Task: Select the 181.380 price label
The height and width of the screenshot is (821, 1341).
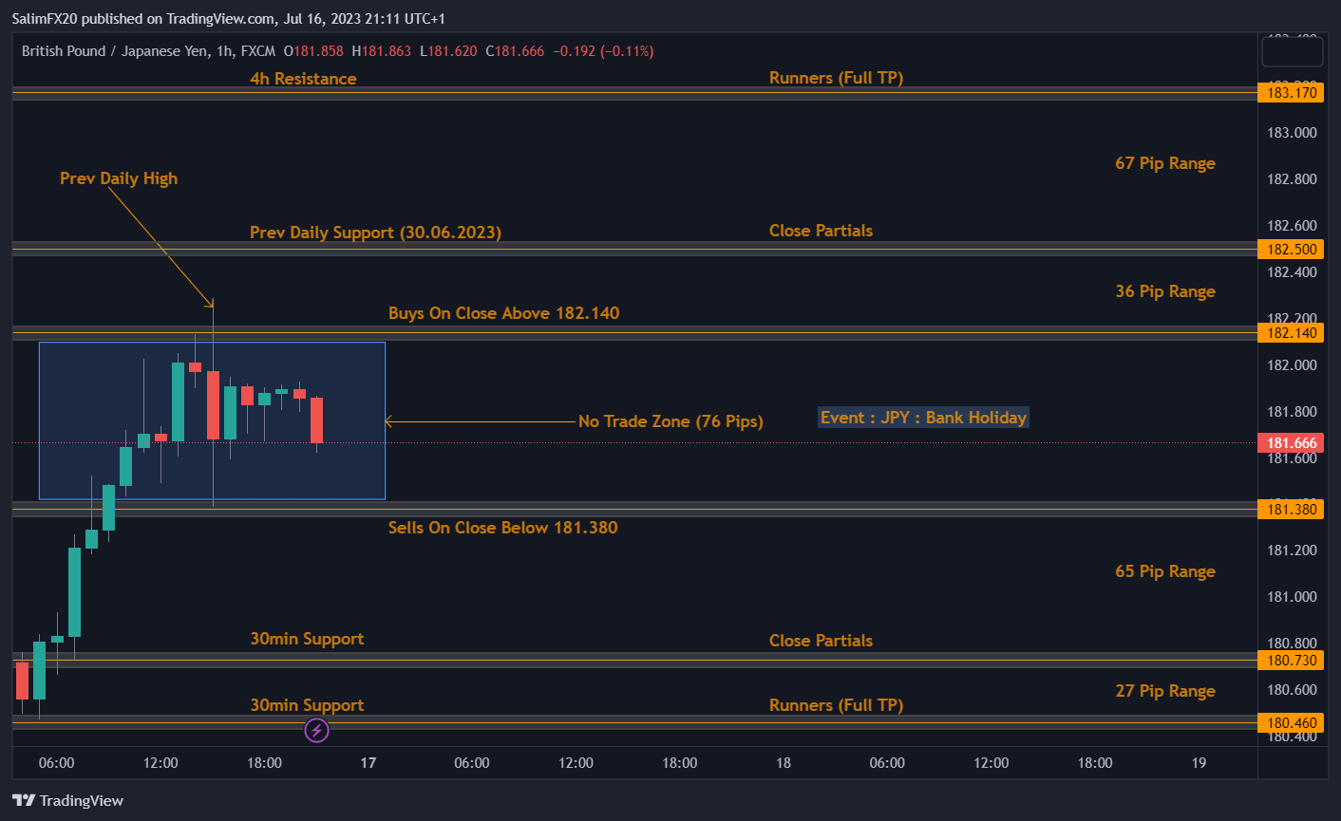Action: click(x=1292, y=510)
